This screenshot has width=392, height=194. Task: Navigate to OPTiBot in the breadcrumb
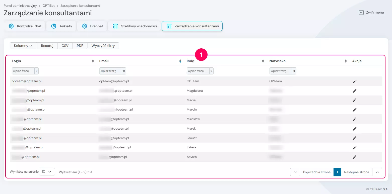[48, 6]
